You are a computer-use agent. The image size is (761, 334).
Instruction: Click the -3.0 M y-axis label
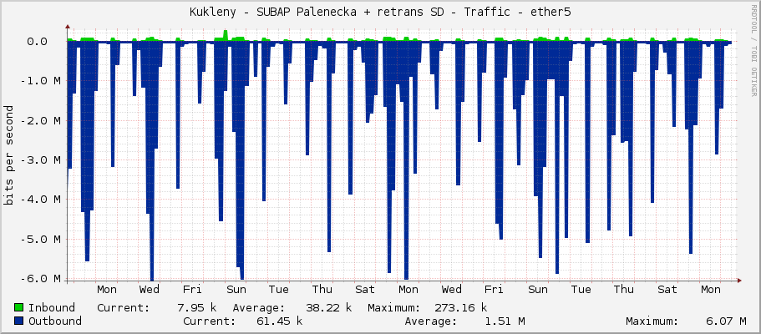click(x=41, y=159)
